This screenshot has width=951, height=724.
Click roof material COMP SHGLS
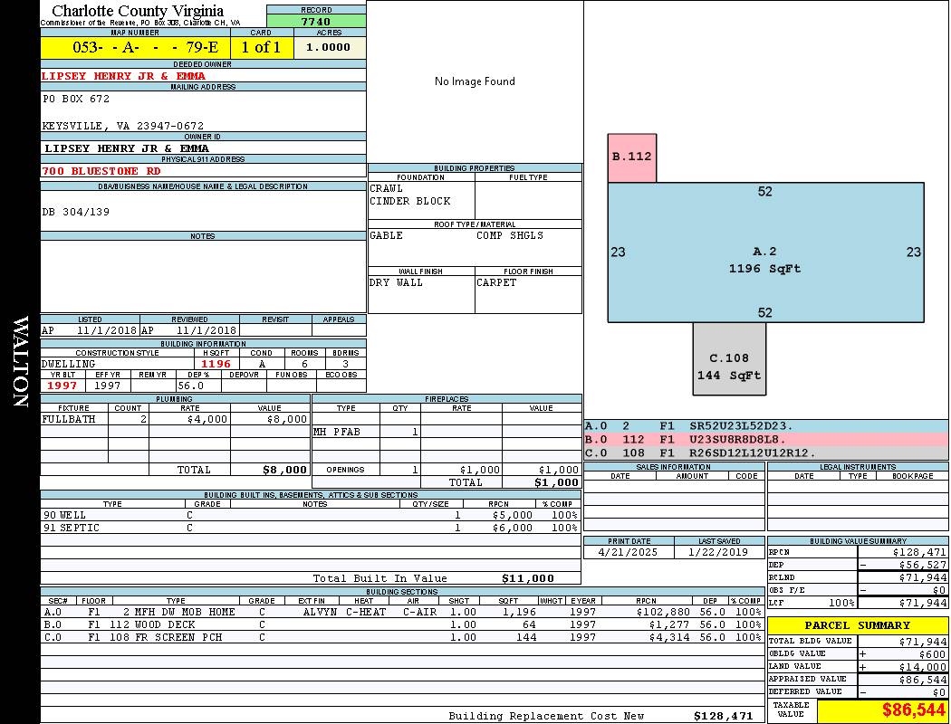tap(509, 235)
